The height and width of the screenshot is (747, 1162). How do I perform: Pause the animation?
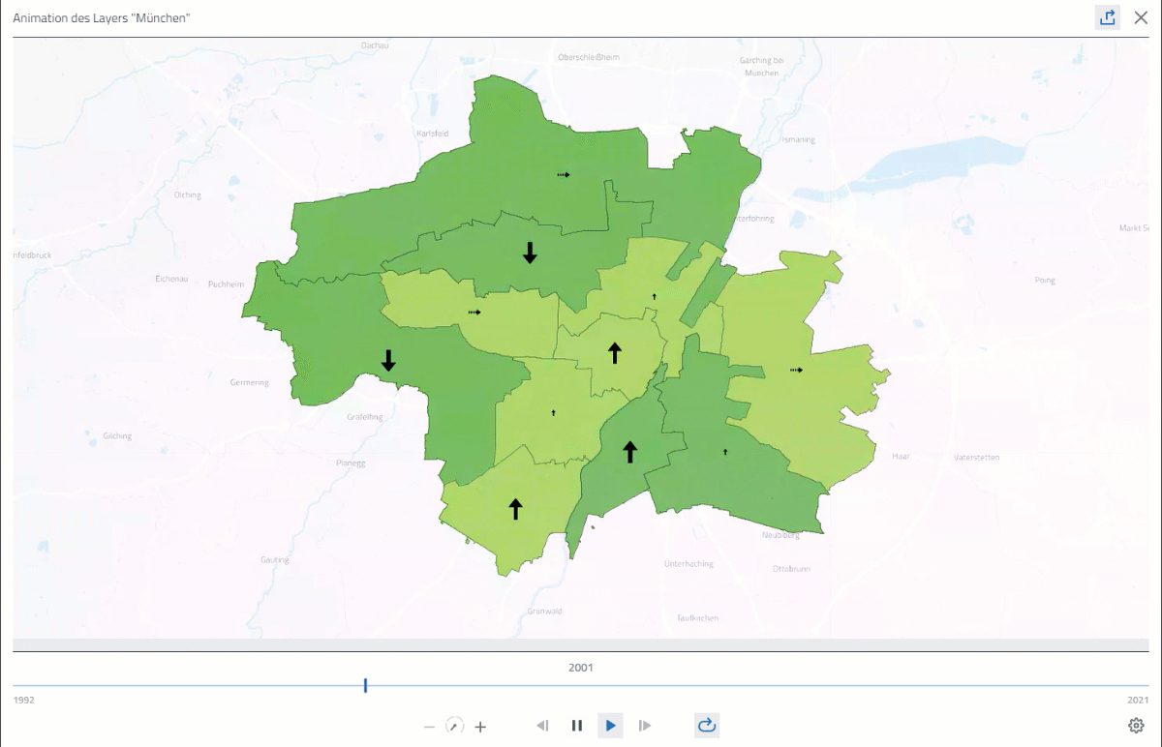(x=576, y=726)
